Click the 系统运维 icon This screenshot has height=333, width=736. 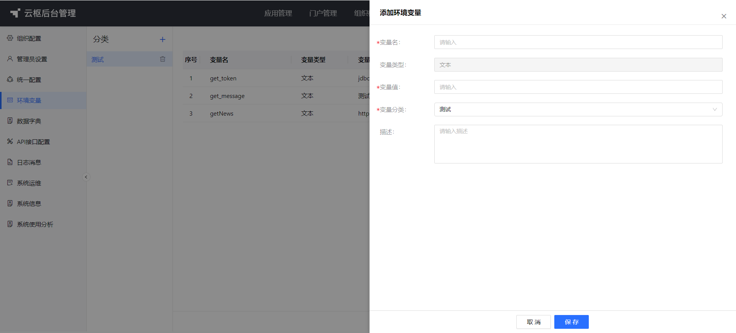coord(10,183)
